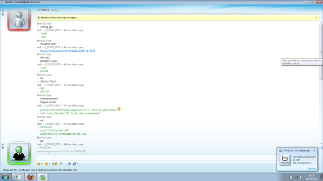Click the scrollbar down arrow
The width and height of the screenshot is (323, 181).
321,144
